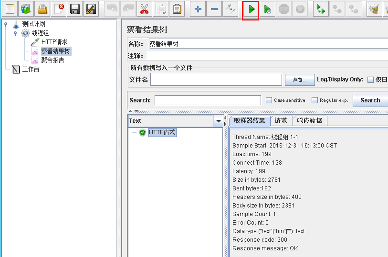388x257 pixels.
Task: Click the Paste clipboard icon
Action: tap(177, 9)
